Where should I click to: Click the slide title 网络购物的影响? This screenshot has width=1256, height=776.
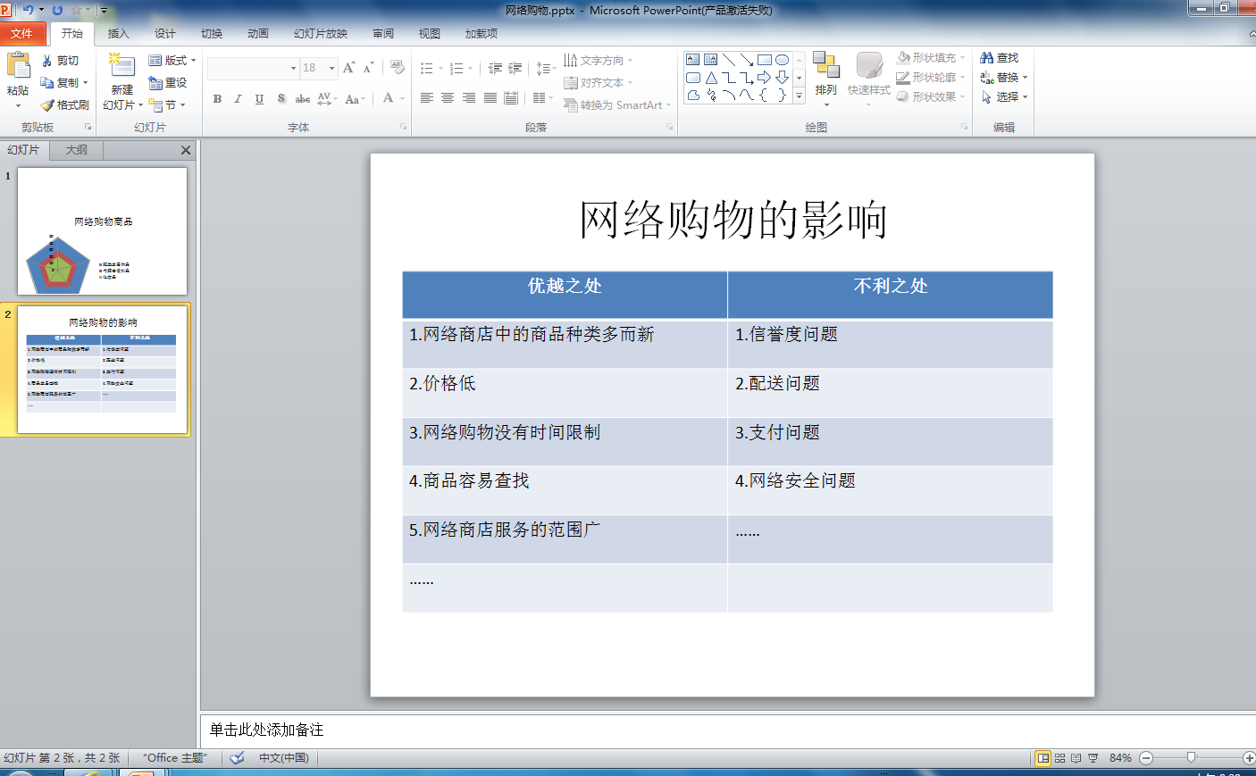[x=733, y=220]
